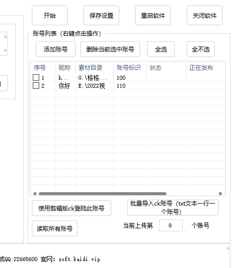The width and height of the screenshot is (233, 268).
Task: Click the G:\格格... folder path cell
Action: (x=92, y=78)
